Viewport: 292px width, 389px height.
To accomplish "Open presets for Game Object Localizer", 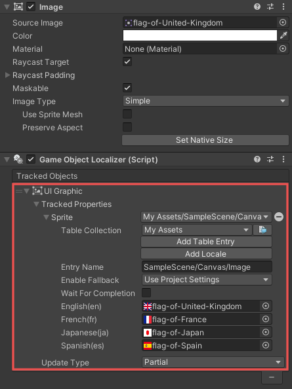I will pyautogui.click(x=270, y=159).
